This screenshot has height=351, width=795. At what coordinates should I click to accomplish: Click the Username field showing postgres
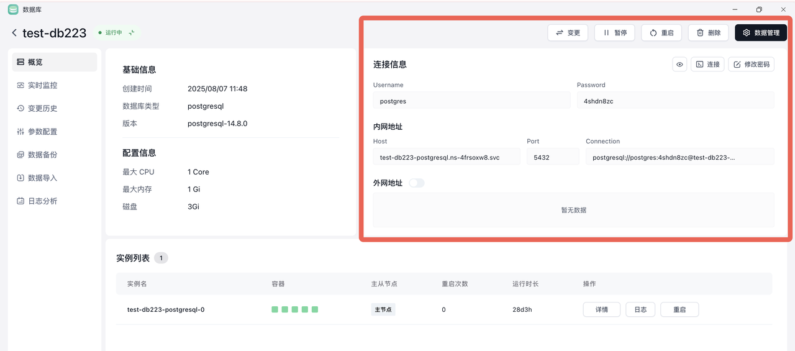pos(471,101)
